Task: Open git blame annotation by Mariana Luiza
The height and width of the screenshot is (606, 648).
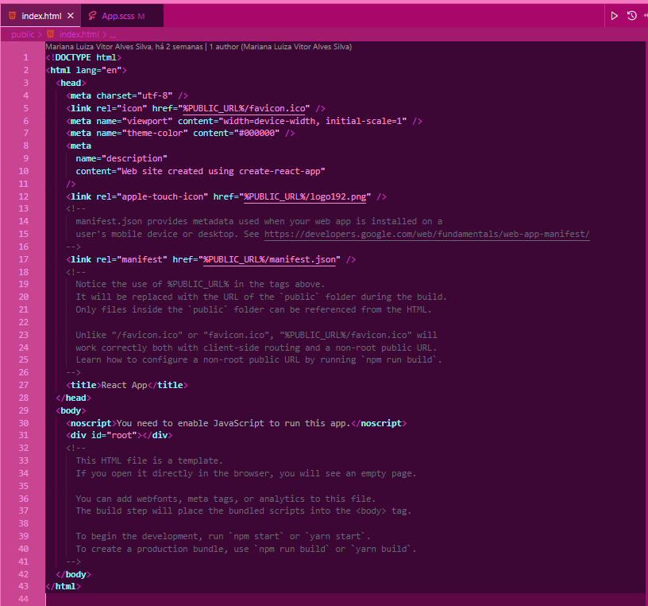Action: 124,47
